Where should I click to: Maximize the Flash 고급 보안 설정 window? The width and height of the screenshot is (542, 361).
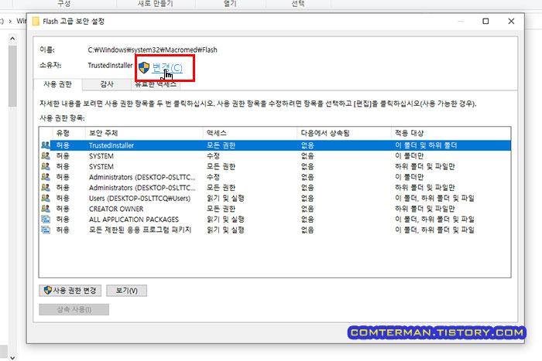485,22
